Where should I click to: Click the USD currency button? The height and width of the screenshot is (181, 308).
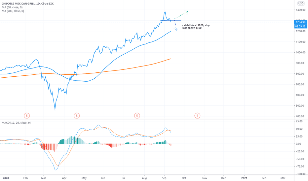tap(301, 3)
